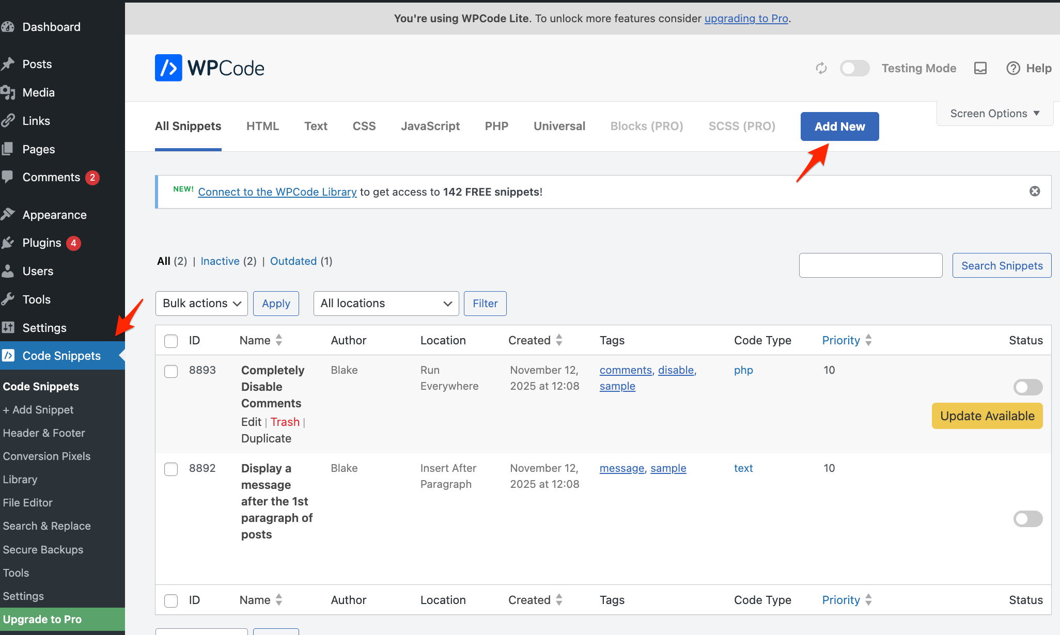The height and width of the screenshot is (635, 1060).
Task: Open Plugins from the sidebar
Action: tap(42, 243)
